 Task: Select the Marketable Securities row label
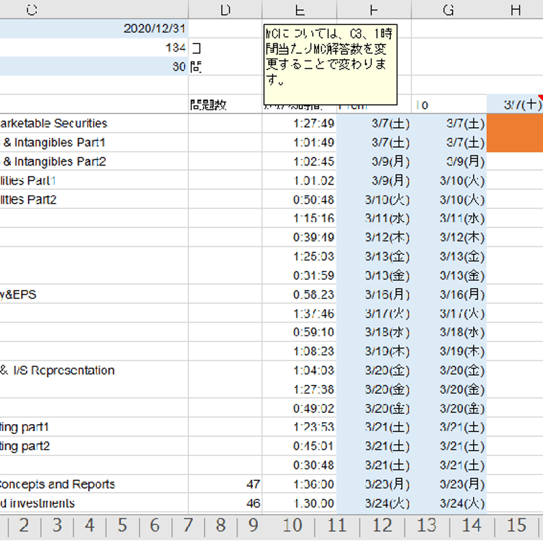94,124
